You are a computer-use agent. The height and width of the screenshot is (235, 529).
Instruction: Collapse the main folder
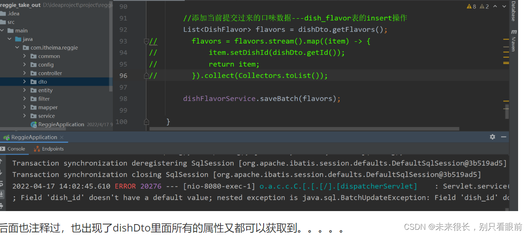[x=2, y=30]
